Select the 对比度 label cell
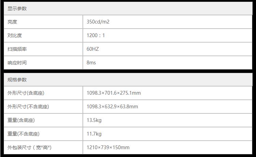 [x=15, y=35]
